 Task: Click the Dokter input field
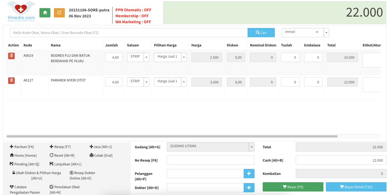[205, 188]
